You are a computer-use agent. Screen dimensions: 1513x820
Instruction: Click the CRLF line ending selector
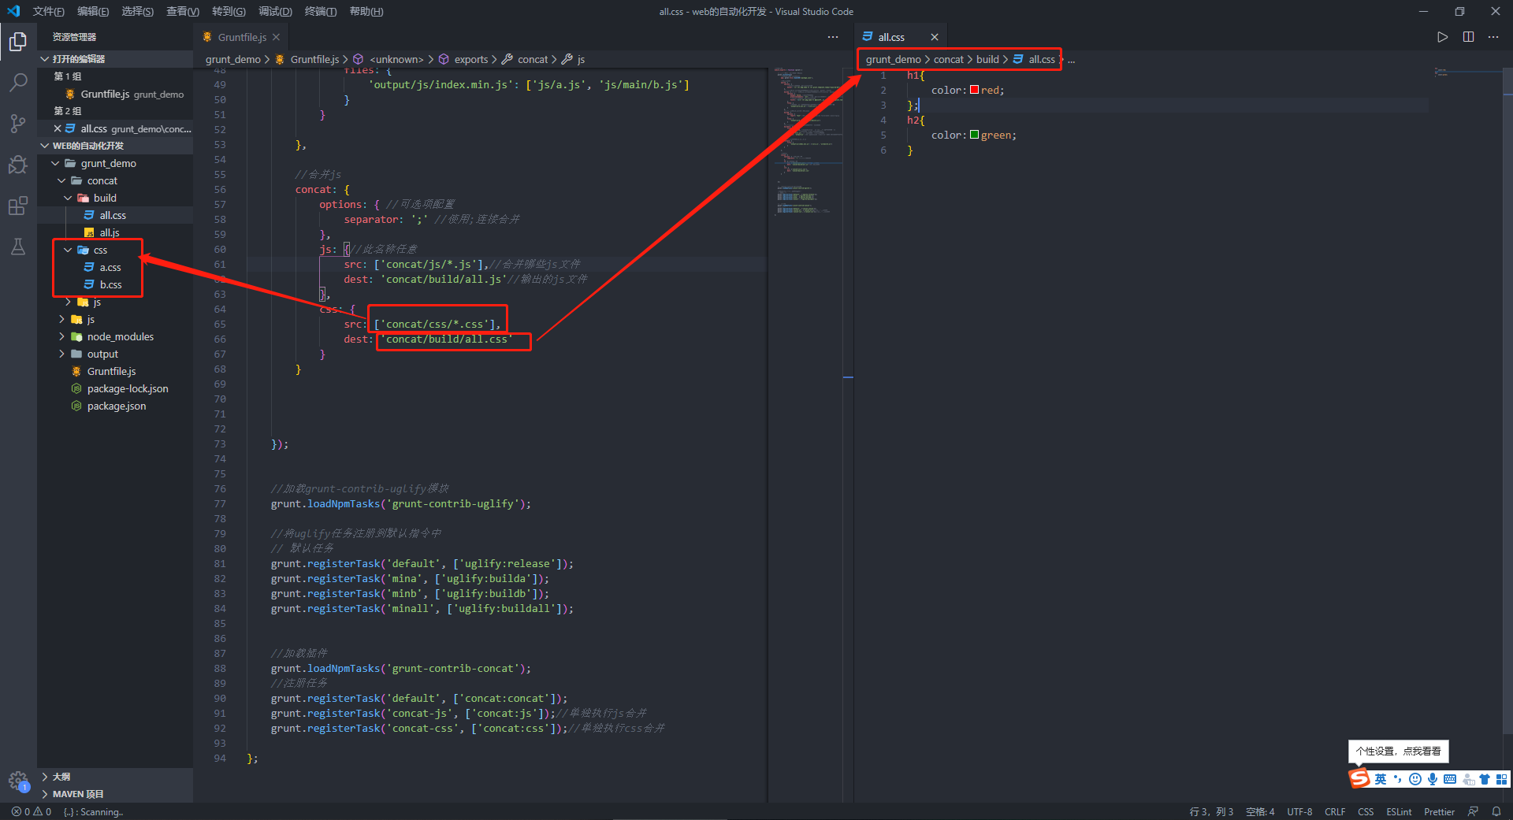coord(1335,811)
